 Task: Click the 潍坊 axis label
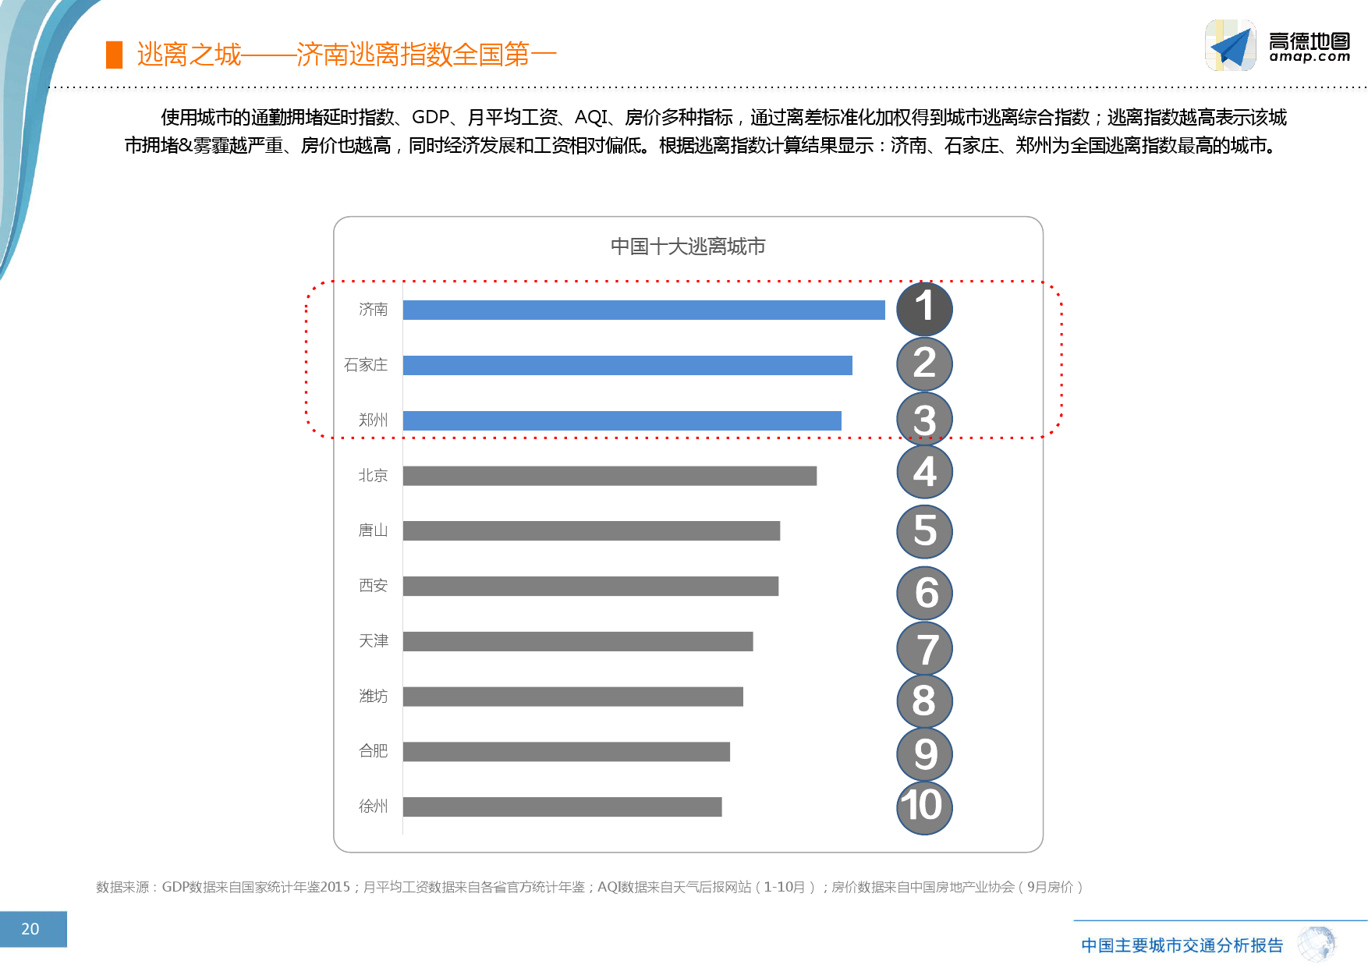pos(373,697)
